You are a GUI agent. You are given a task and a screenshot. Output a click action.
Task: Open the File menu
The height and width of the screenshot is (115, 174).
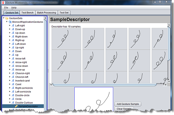pyautogui.click(x=6, y=8)
